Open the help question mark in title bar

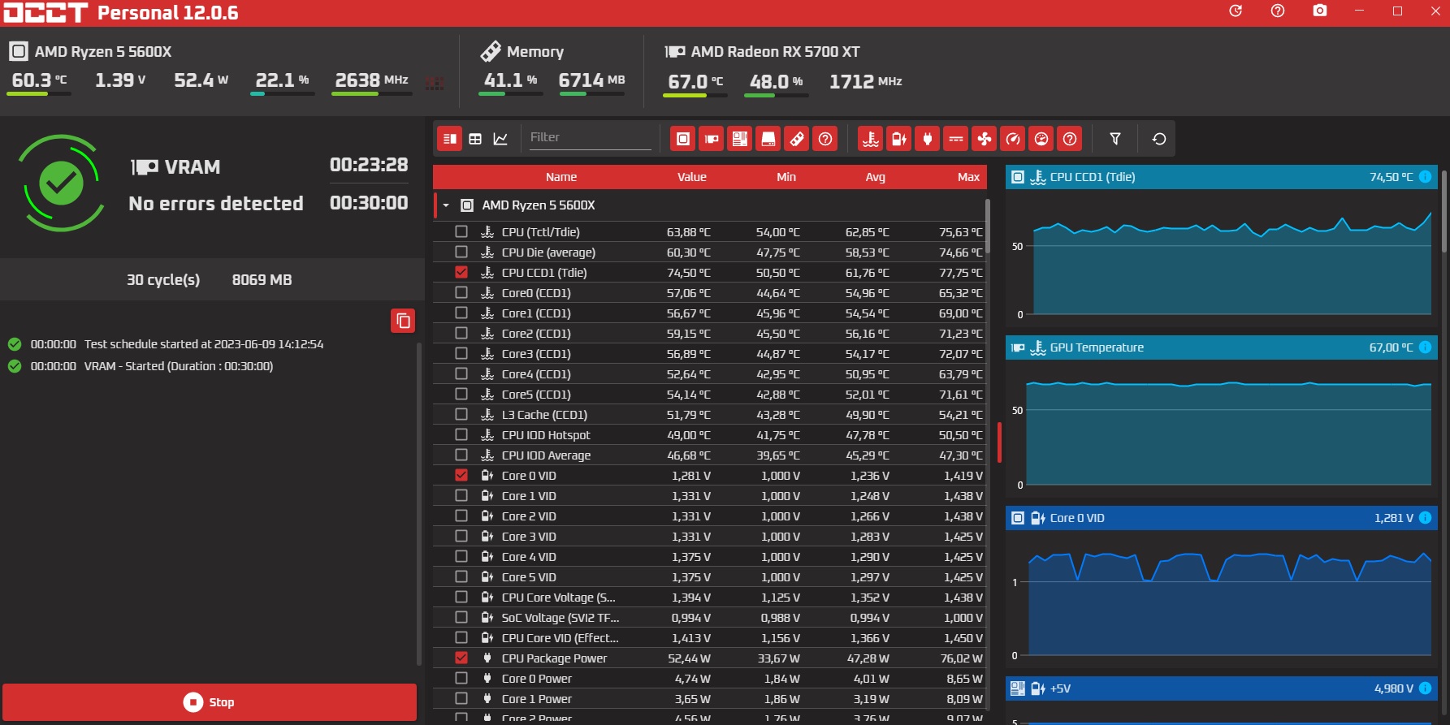point(1278,11)
